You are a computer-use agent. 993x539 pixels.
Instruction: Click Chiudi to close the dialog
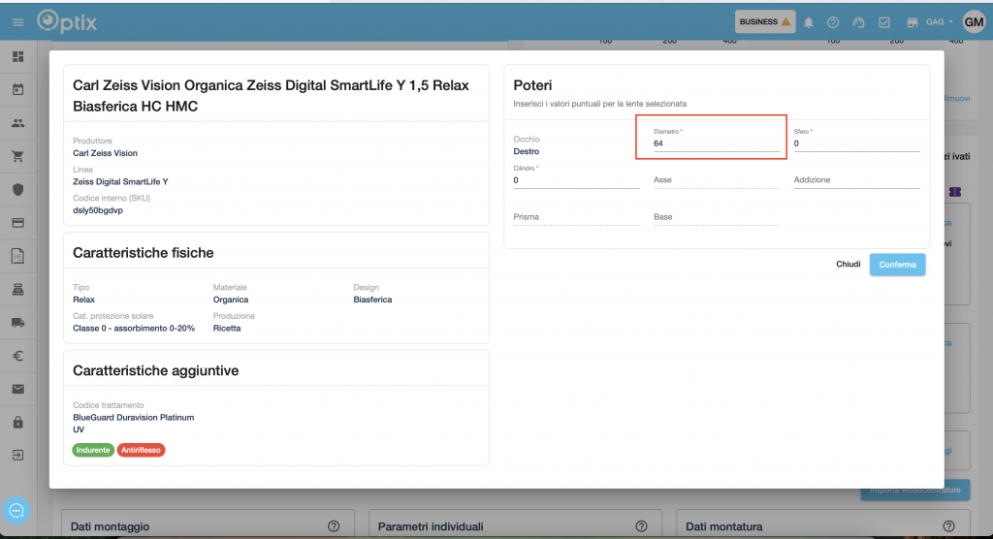point(849,265)
